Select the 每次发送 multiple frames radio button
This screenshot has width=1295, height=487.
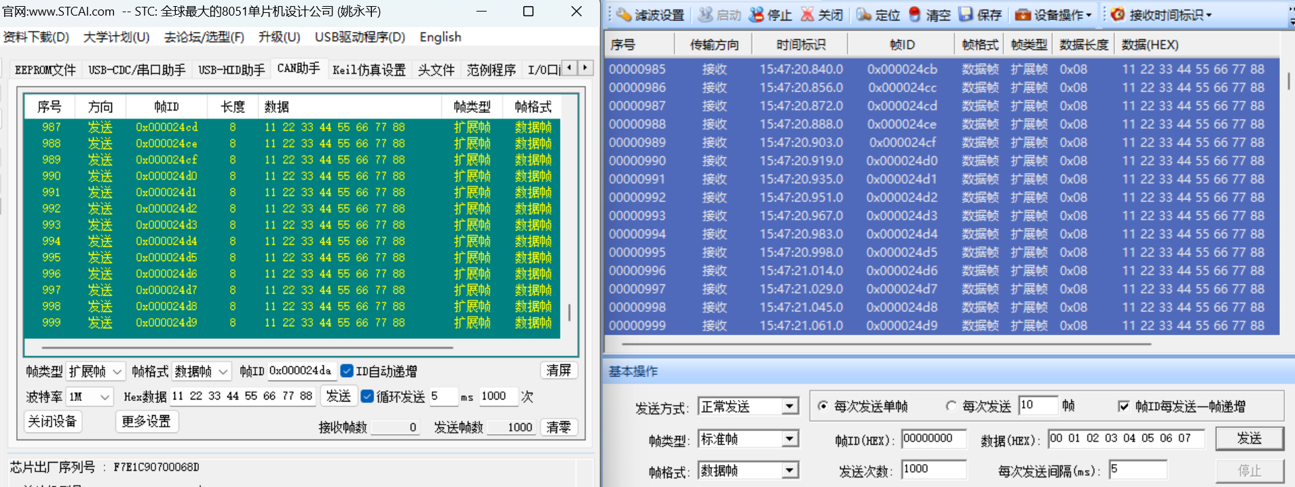[x=951, y=406]
